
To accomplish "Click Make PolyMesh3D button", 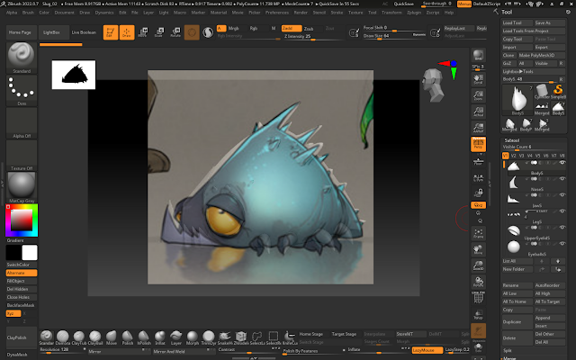I will (x=542, y=55).
